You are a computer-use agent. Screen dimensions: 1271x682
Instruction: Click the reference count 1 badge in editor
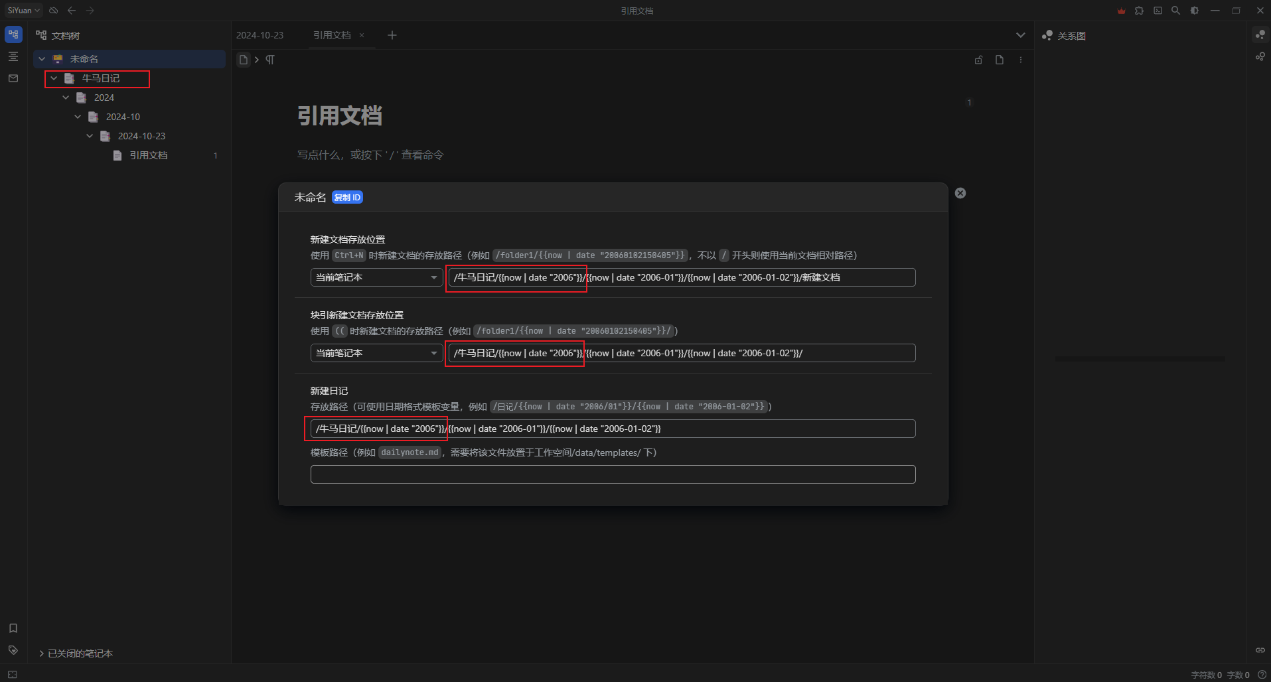click(970, 103)
